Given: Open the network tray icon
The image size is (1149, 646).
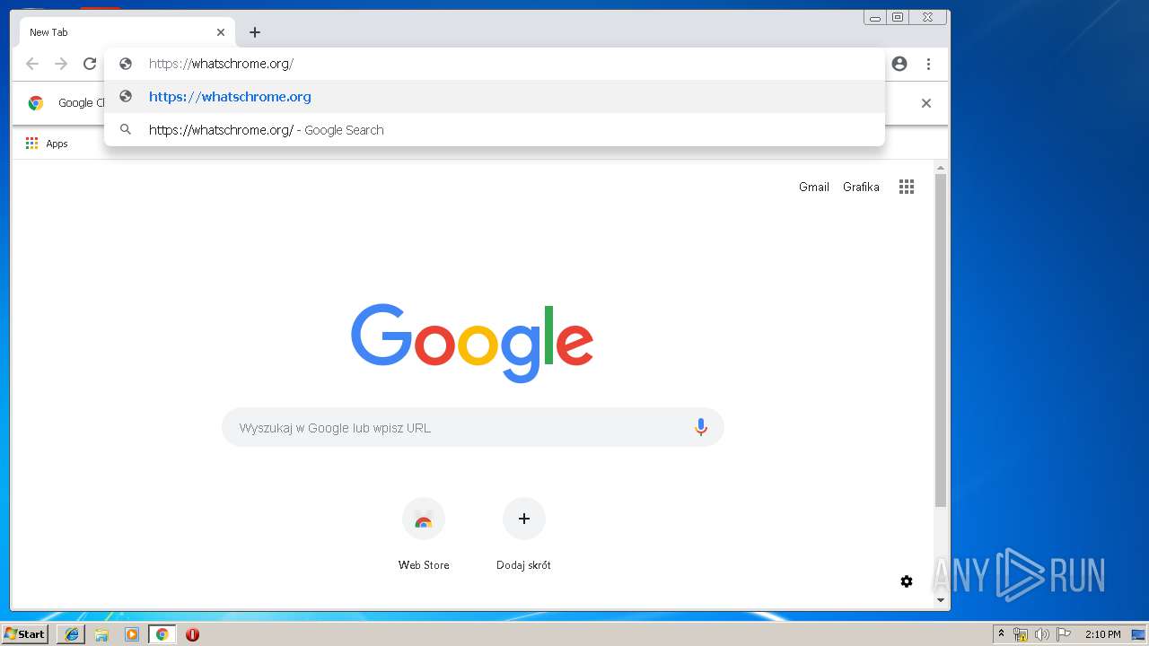Looking at the screenshot, I should (x=1021, y=634).
